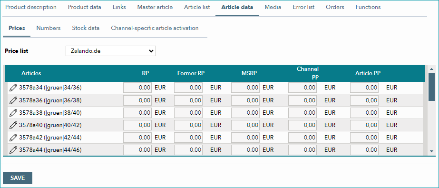Click article label 3578a36 (|gruen|36/38)
Viewport: 439px width, 188px height.
[x=50, y=100]
